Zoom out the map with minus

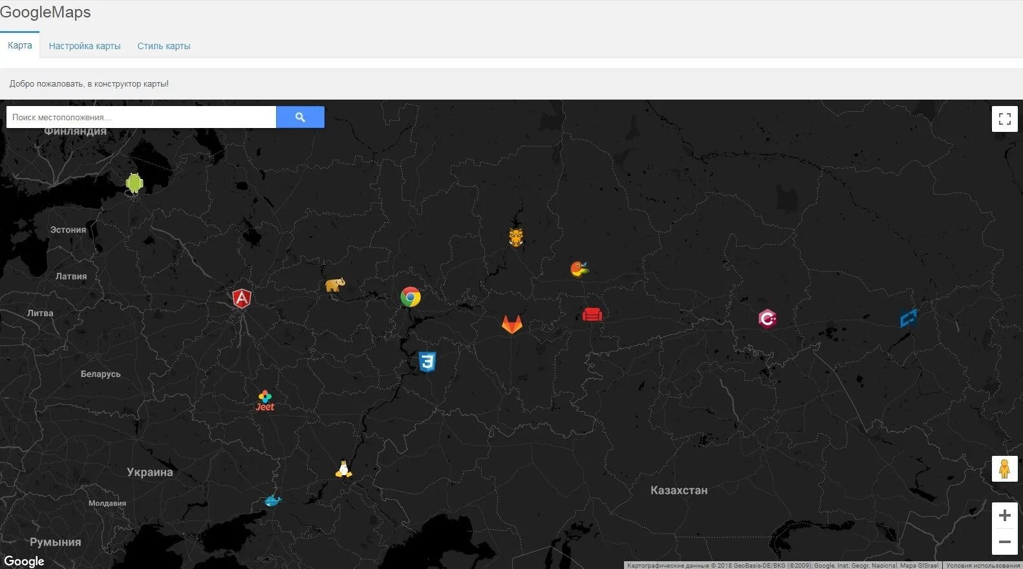tap(1004, 542)
